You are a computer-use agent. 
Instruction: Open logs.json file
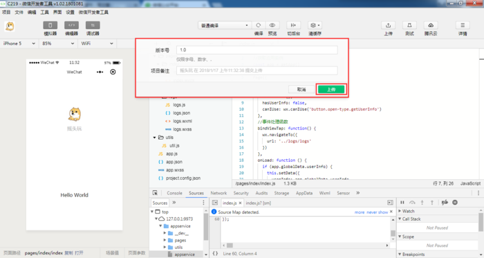[x=181, y=113]
